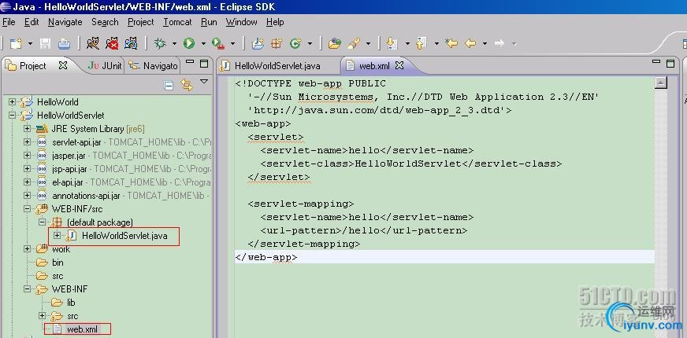Click the Print toolbar icon
The height and width of the screenshot is (338, 687).
65,43
